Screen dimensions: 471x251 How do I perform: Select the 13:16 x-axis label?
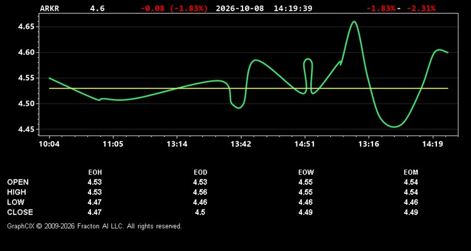[x=368, y=144]
